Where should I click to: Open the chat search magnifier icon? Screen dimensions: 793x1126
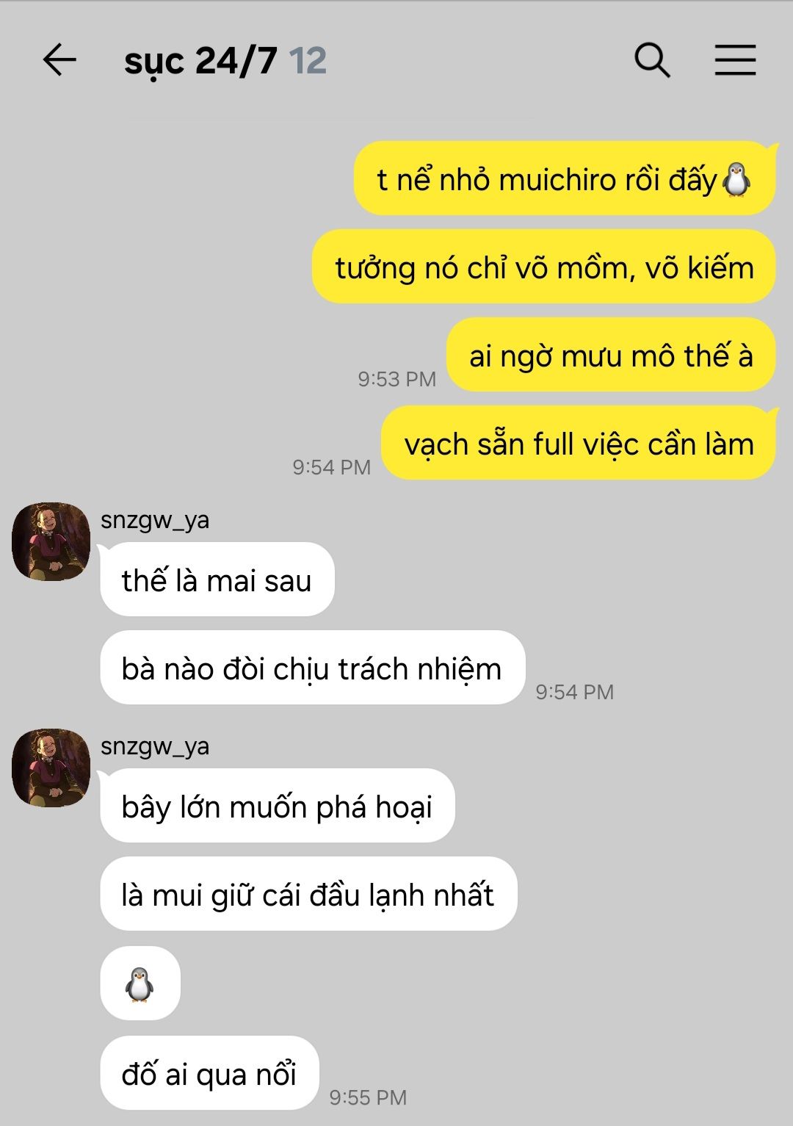click(652, 59)
